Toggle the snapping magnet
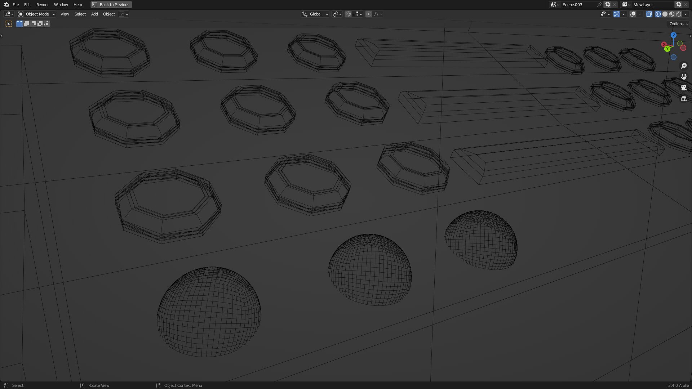The width and height of the screenshot is (692, 389). point(348,14)
